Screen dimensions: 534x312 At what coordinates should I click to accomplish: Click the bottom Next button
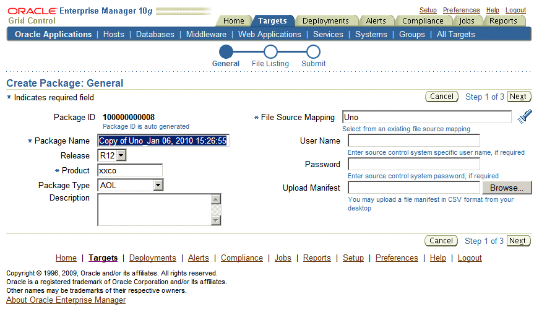tap(518, 241)
